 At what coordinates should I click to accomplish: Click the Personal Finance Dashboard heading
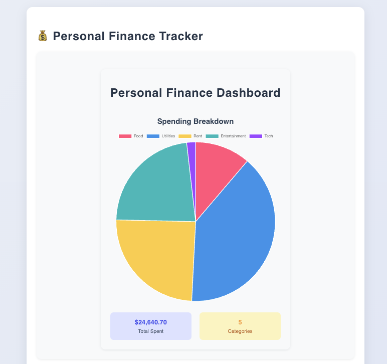click(195, 93)
